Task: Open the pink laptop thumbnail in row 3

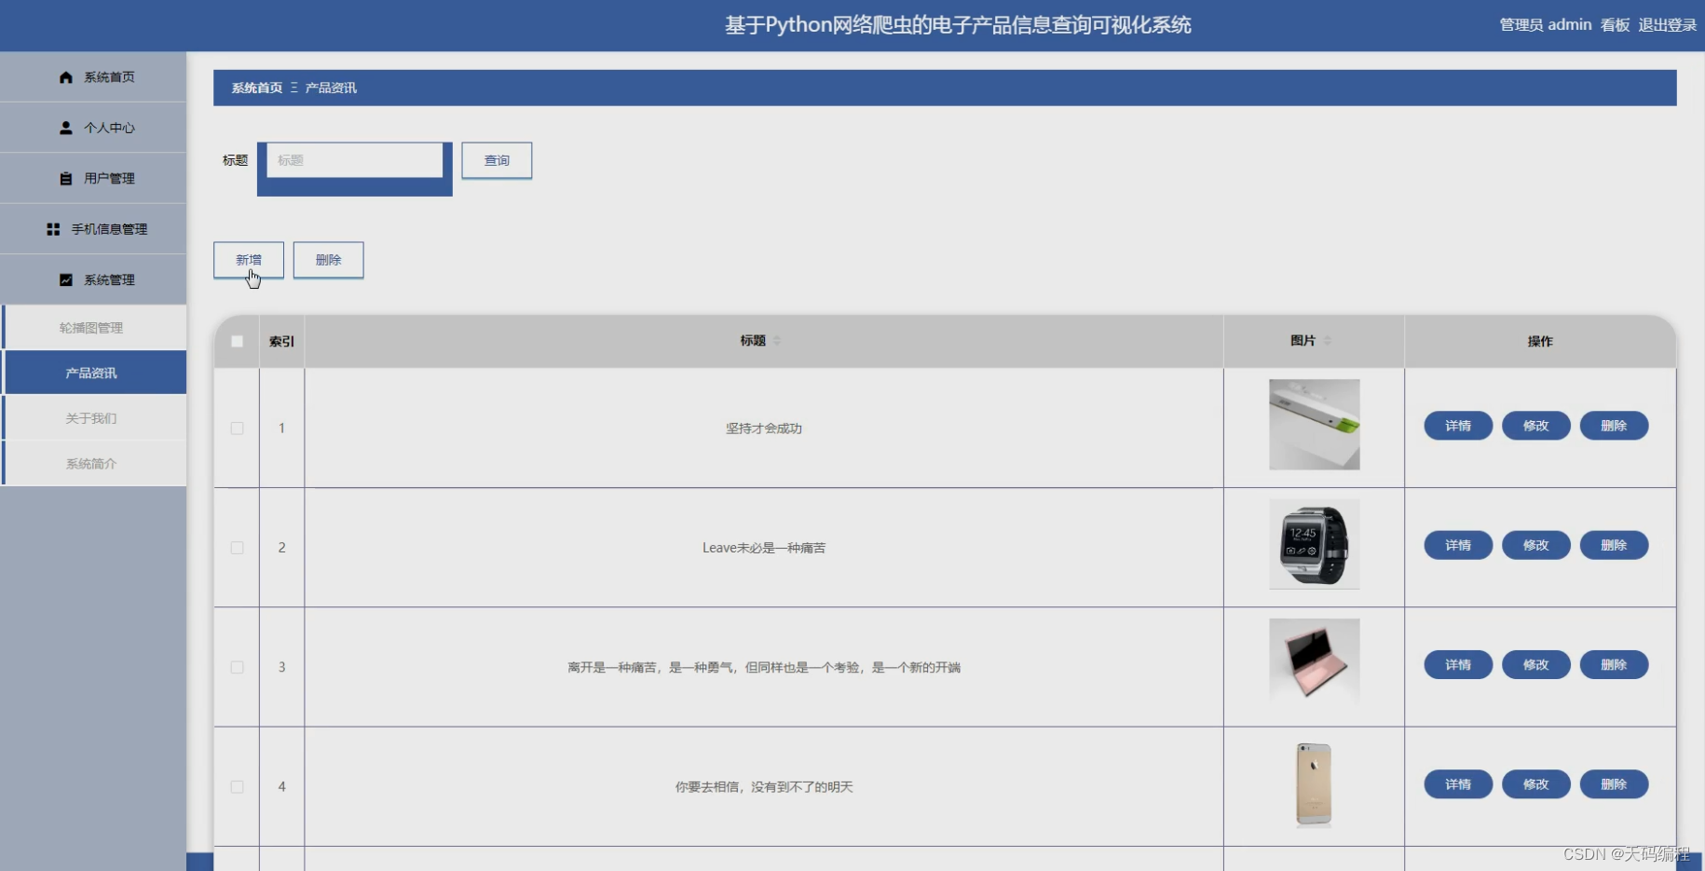Action: click(x=1314, y=663)
